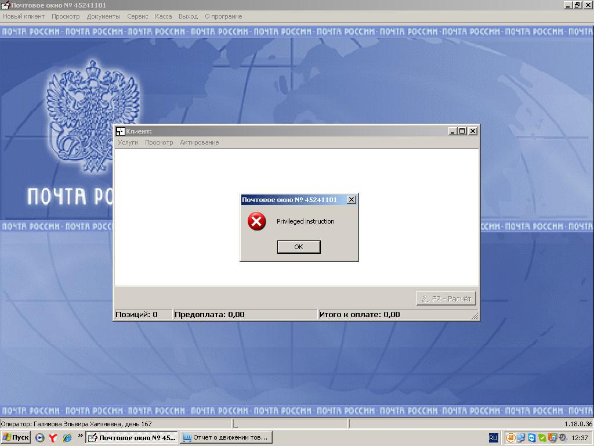Click the version number 1.18.0.36
Viewport: 594px width, 446px height.
[578, 424]
